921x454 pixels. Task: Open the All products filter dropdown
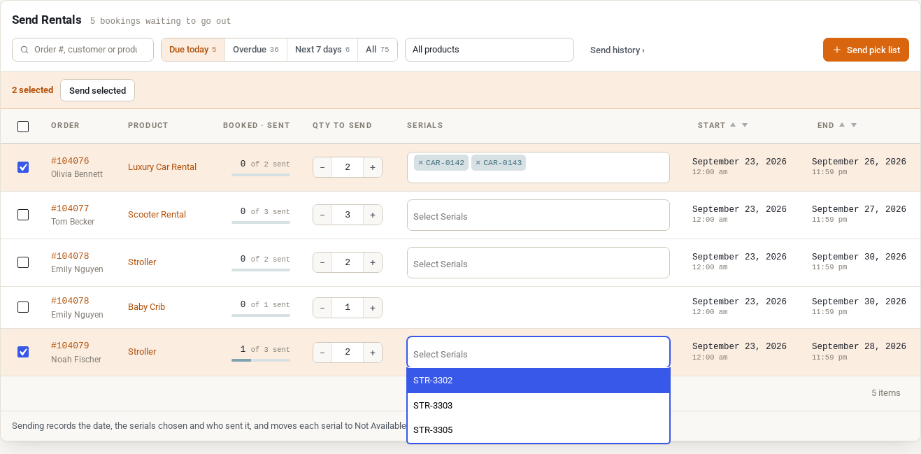click(490, 50)
